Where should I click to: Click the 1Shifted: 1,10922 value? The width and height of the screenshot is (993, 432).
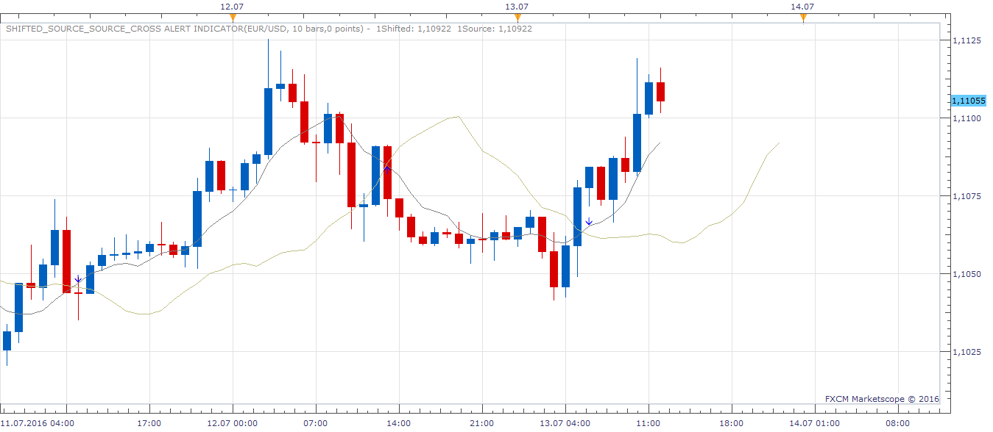point(414,29)
